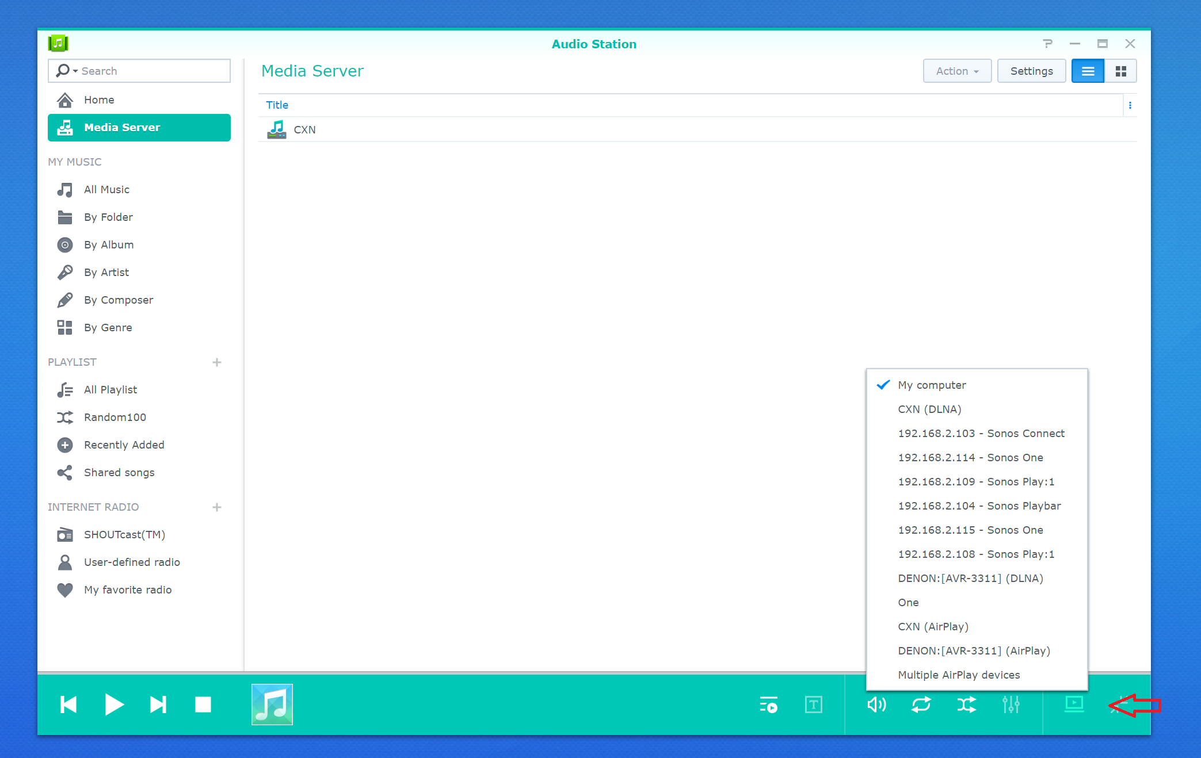Open the play queue icon

tap(768, 705)
